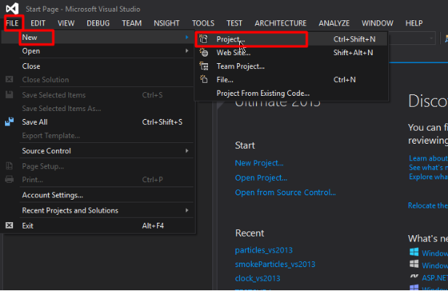Click Open from Source Control... link

click(x=285, y=193)
